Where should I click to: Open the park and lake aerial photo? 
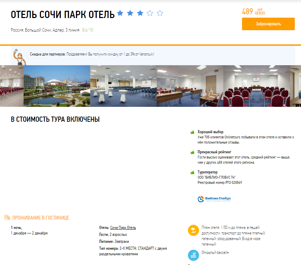point(57,86)
